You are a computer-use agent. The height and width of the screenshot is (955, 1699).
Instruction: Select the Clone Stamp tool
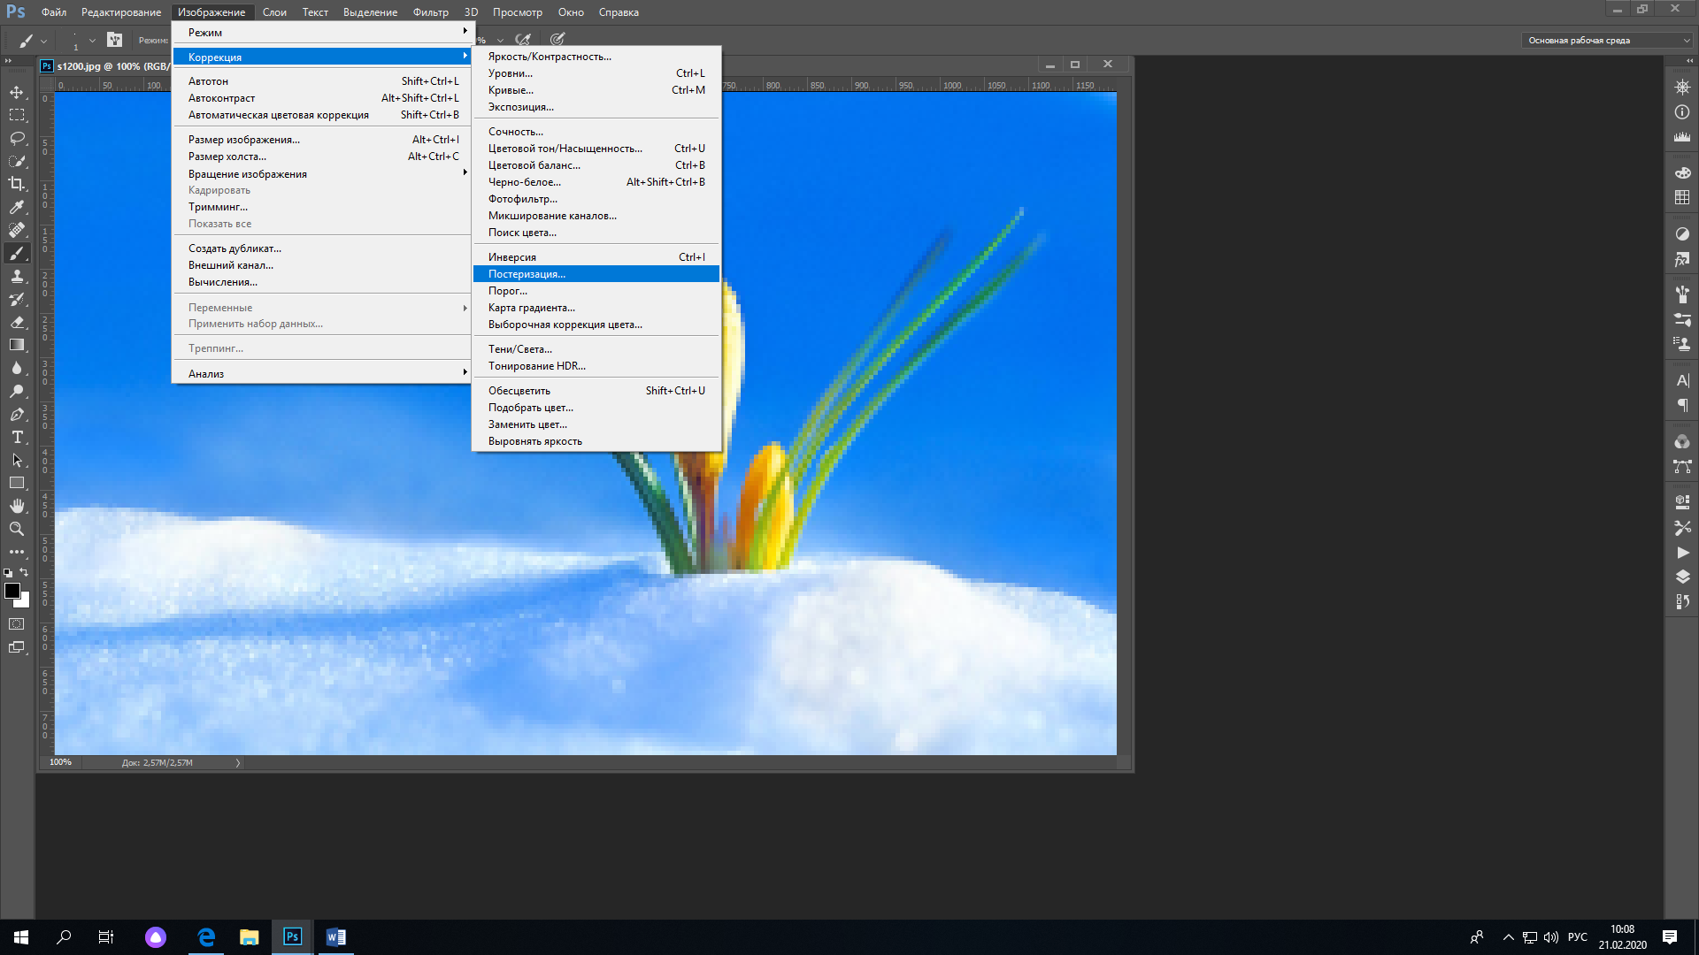tap(17, 276)
